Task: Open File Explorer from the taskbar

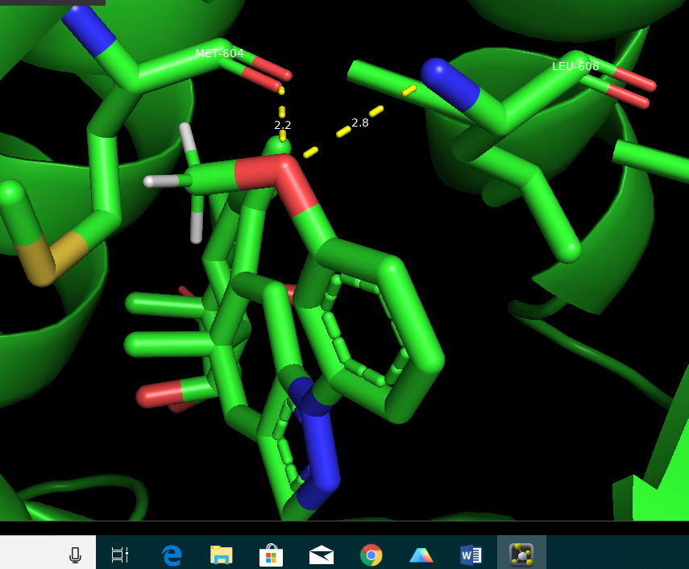Action: tap(221, 554)
